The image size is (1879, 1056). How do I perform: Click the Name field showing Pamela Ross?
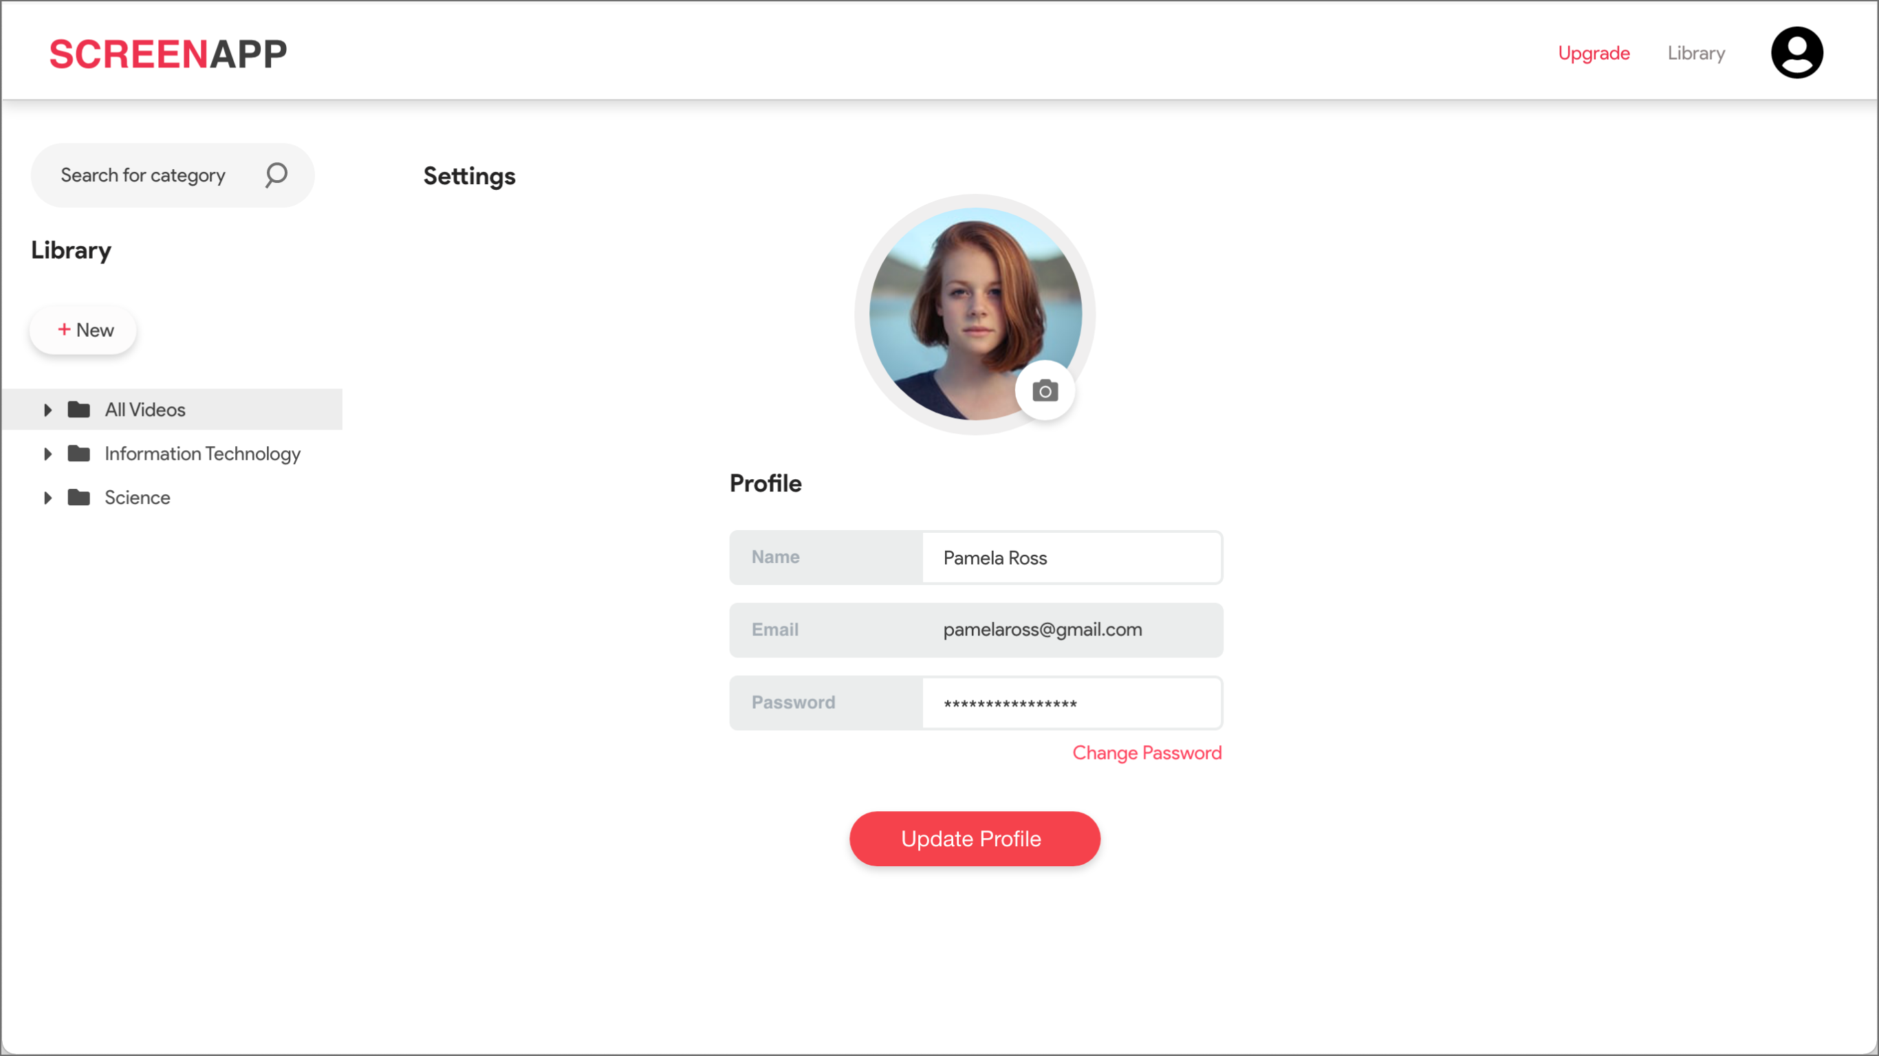click(1070, 557)
